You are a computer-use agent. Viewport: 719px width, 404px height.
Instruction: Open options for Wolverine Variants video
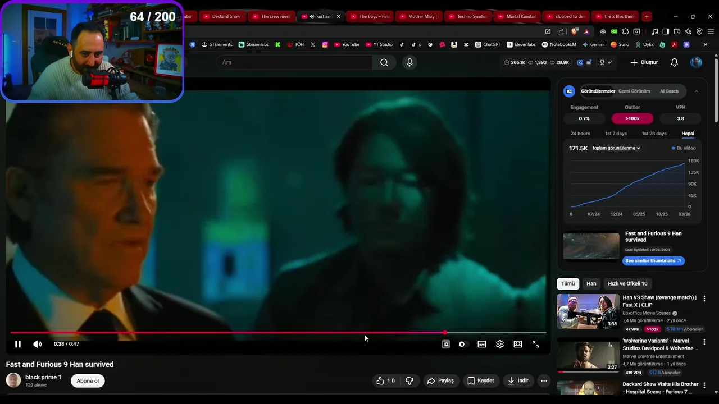704,342
